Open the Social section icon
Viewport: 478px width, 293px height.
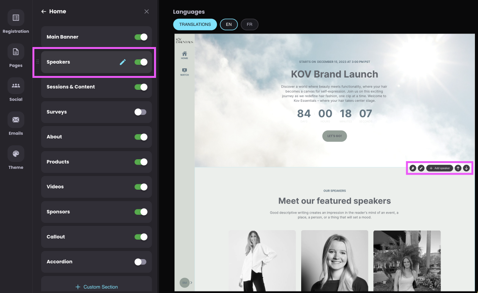tap(16, 86)
